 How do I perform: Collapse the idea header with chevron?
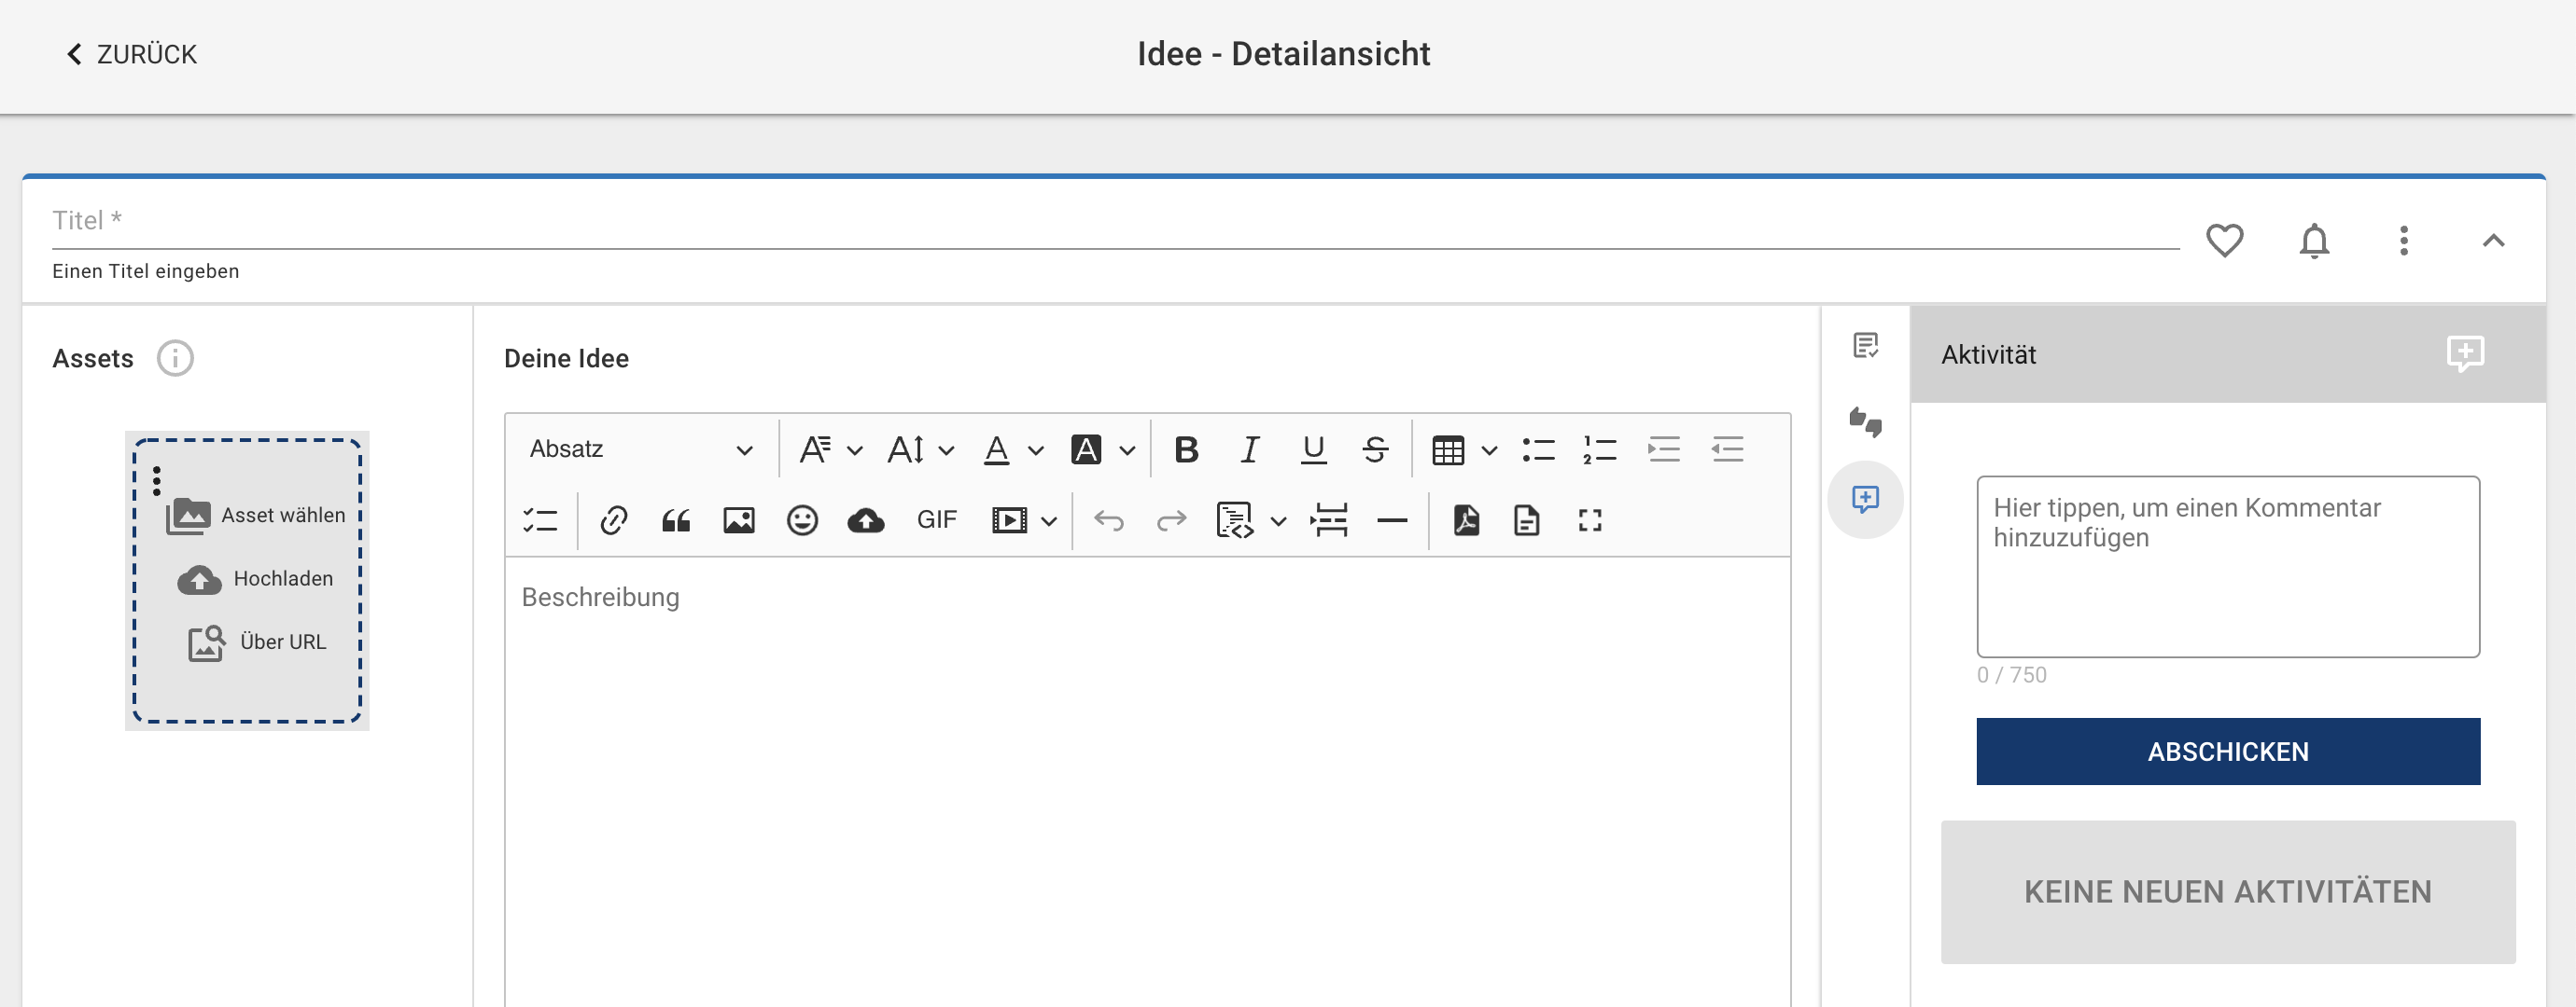click(x=2493, y=241)
